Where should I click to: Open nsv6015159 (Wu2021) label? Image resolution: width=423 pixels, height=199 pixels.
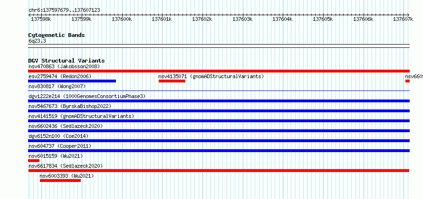(x=56, y=156)
